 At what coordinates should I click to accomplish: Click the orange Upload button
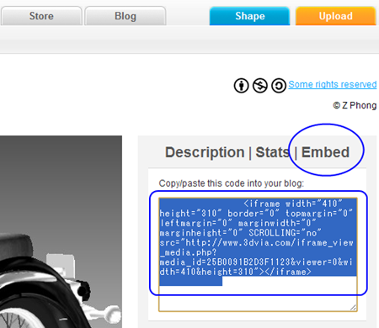click(x=335, y=16)
